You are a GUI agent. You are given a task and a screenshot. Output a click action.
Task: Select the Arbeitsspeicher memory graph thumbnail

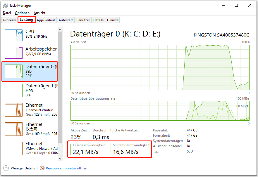[x=14, y=53]
